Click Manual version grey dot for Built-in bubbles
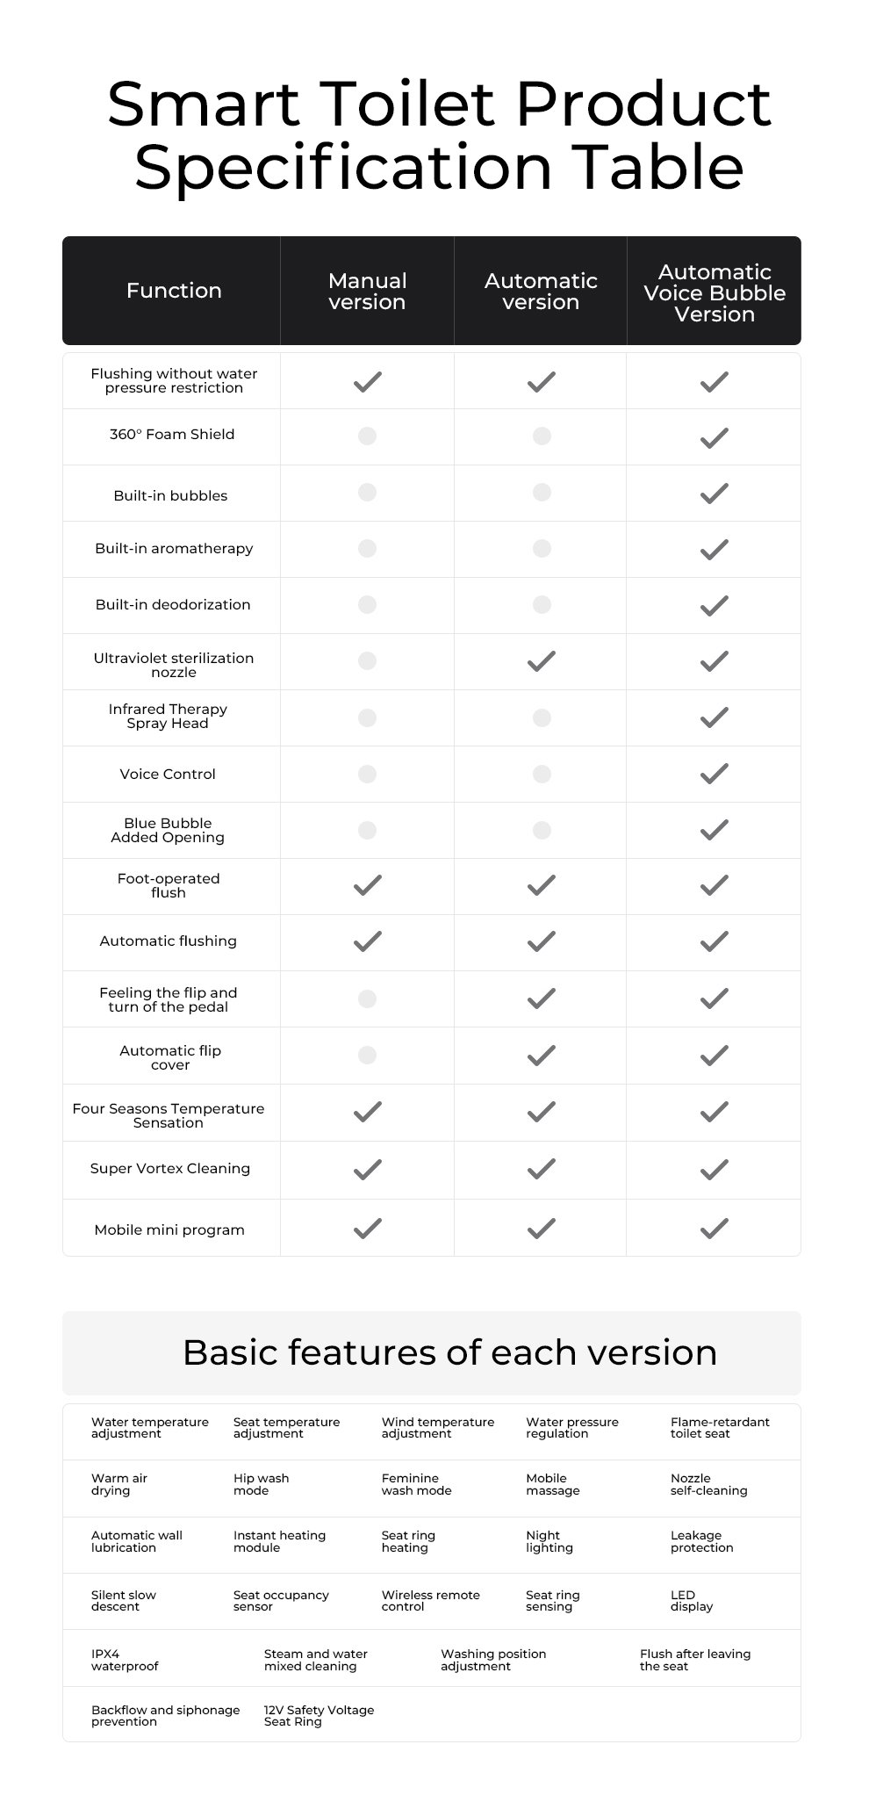 tap(367, 493)
